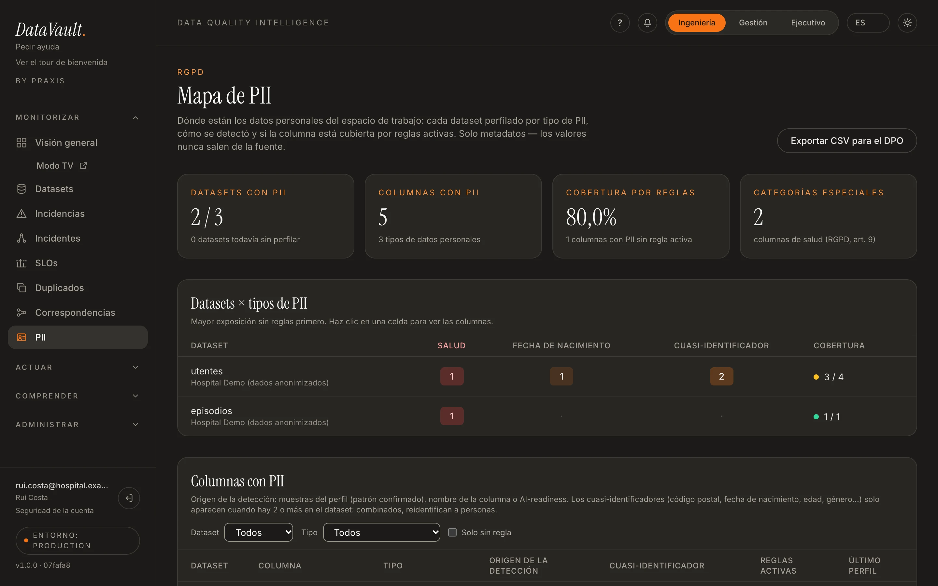
Task: Click the Visión general grid icon
Action: tap(21, 143)
